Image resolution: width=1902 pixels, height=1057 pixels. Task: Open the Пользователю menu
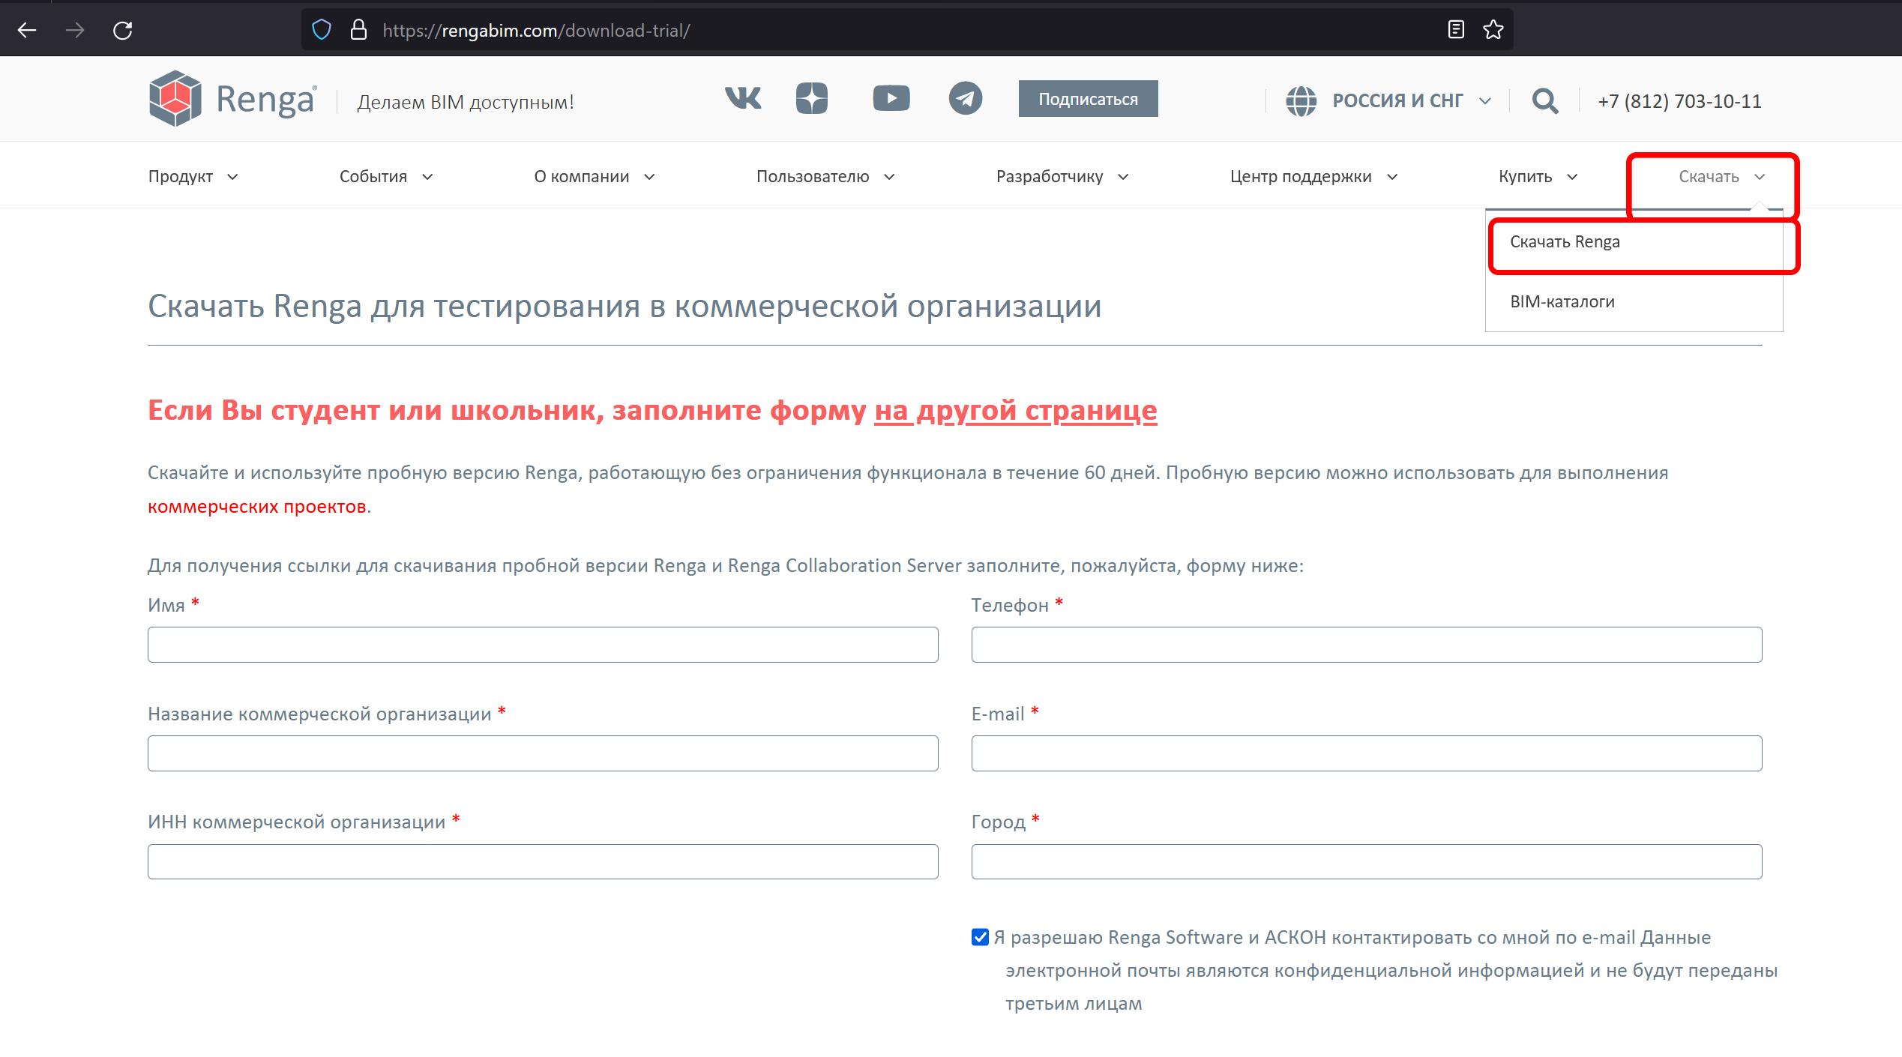point(825,177)
